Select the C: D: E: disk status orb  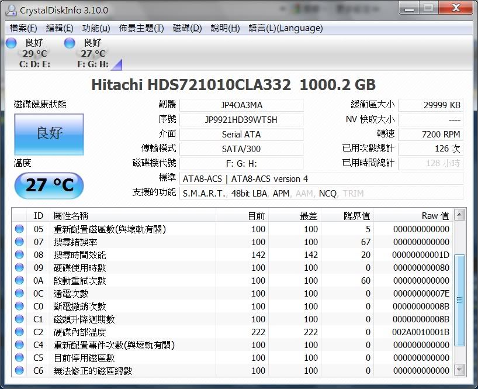[11, 43]
